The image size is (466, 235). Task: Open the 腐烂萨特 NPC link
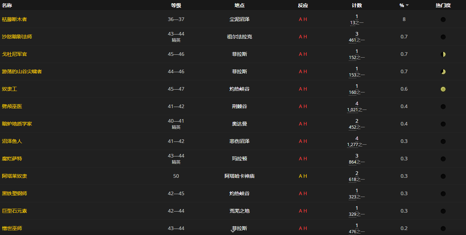click(x=12, y=159)
